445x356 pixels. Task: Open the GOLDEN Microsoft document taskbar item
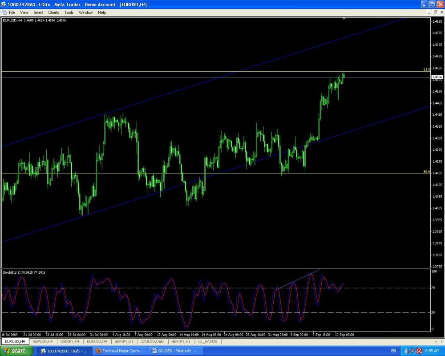pyautogui.click(x=174, y=351)
